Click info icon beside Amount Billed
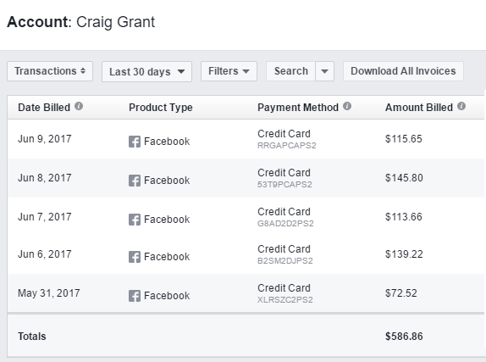This screenshot has width=486, height=362. click(461, 106)
